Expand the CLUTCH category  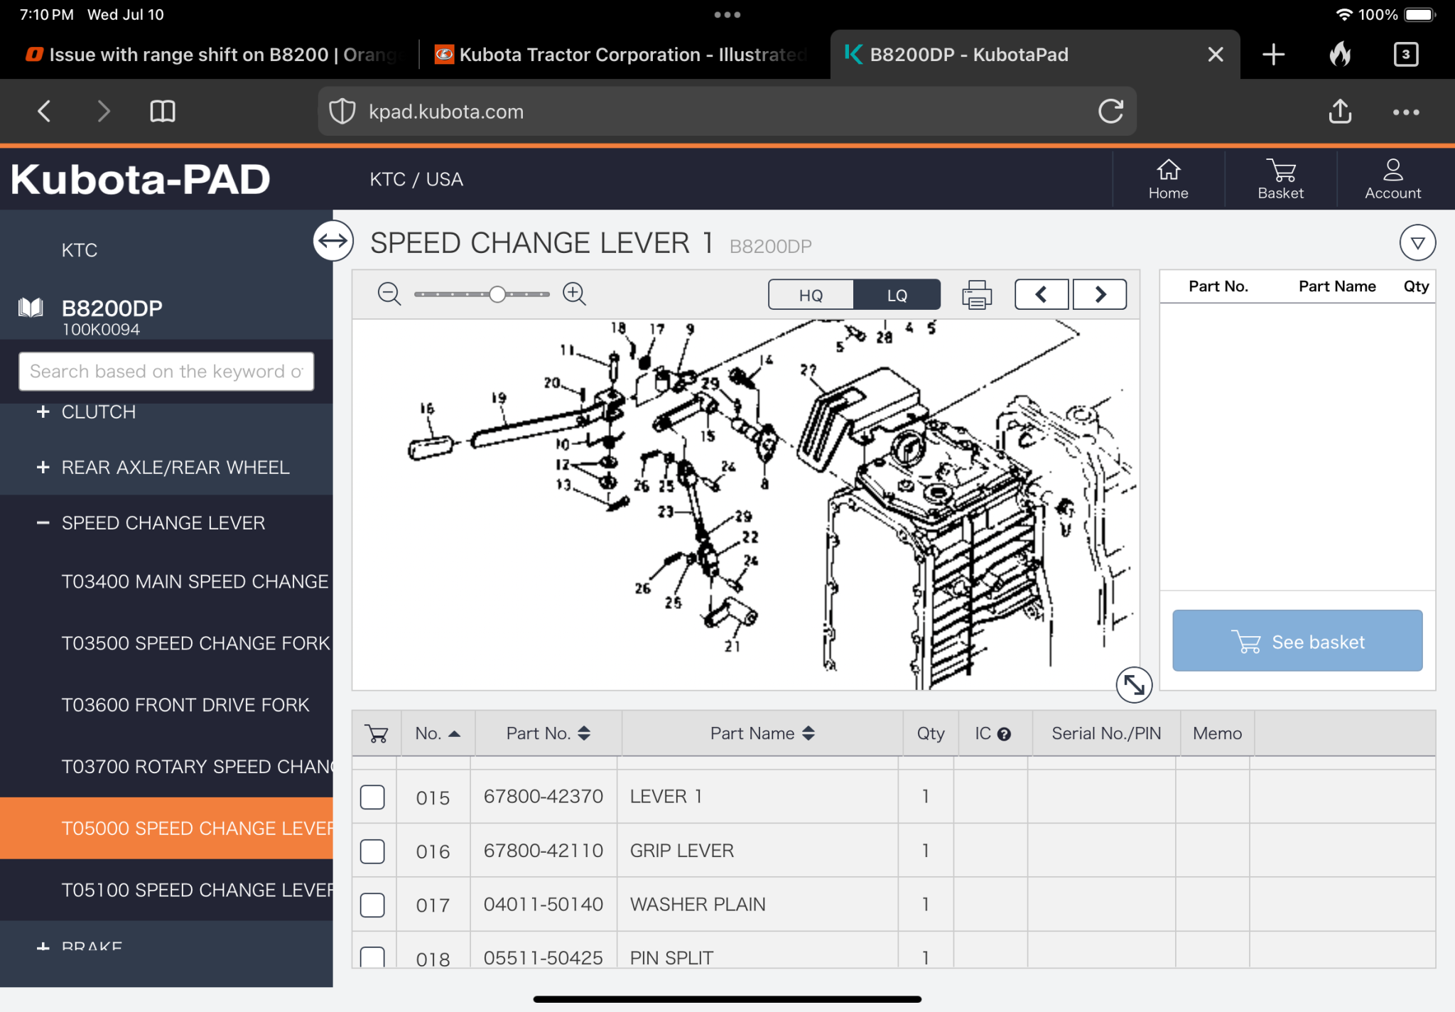click(x=43, y=411)
